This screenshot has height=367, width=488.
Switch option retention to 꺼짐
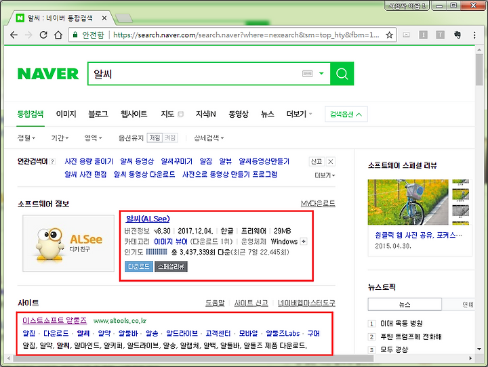pyautogui.click(x=155, y=137)
